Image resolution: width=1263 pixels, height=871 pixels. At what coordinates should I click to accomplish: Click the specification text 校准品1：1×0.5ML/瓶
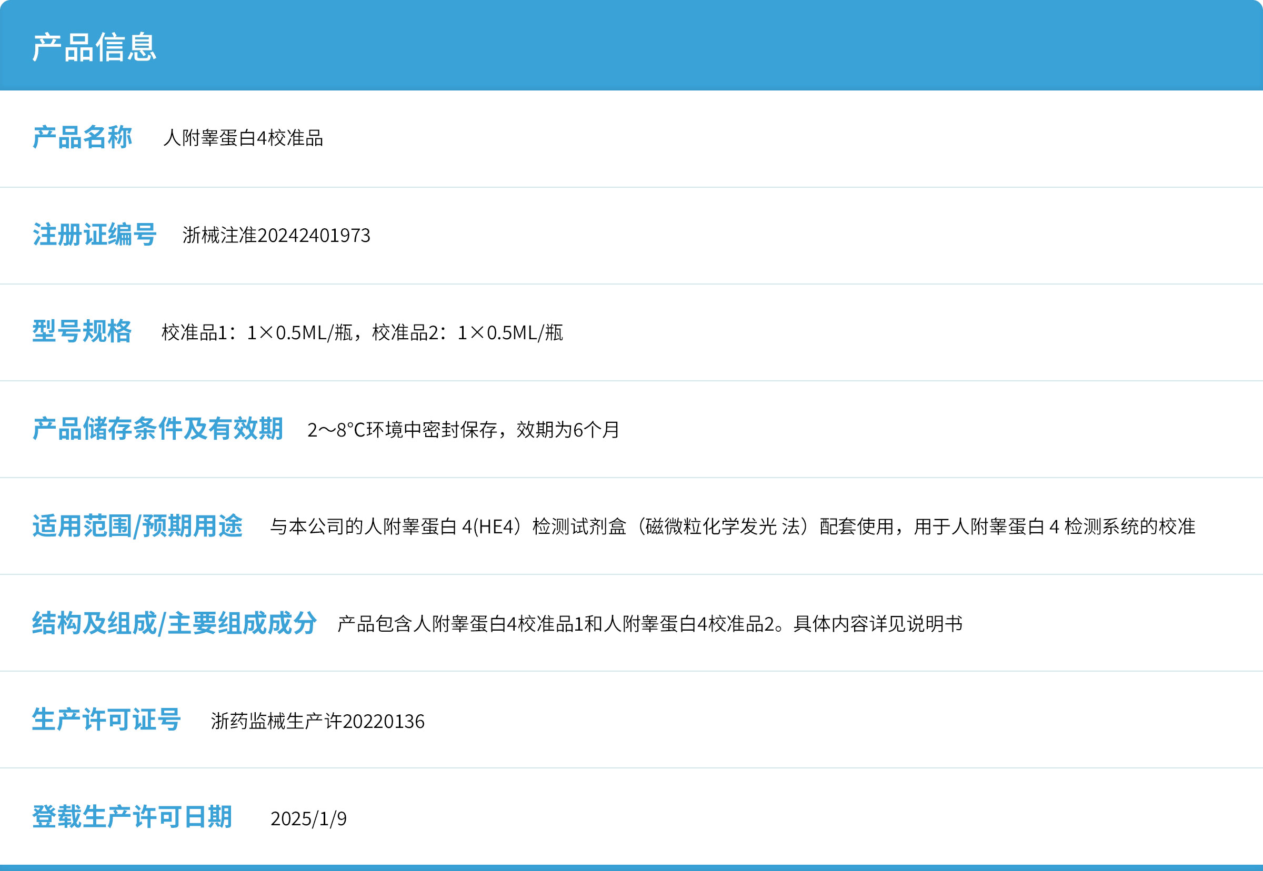pyautogui.click(x=257, y=332)
